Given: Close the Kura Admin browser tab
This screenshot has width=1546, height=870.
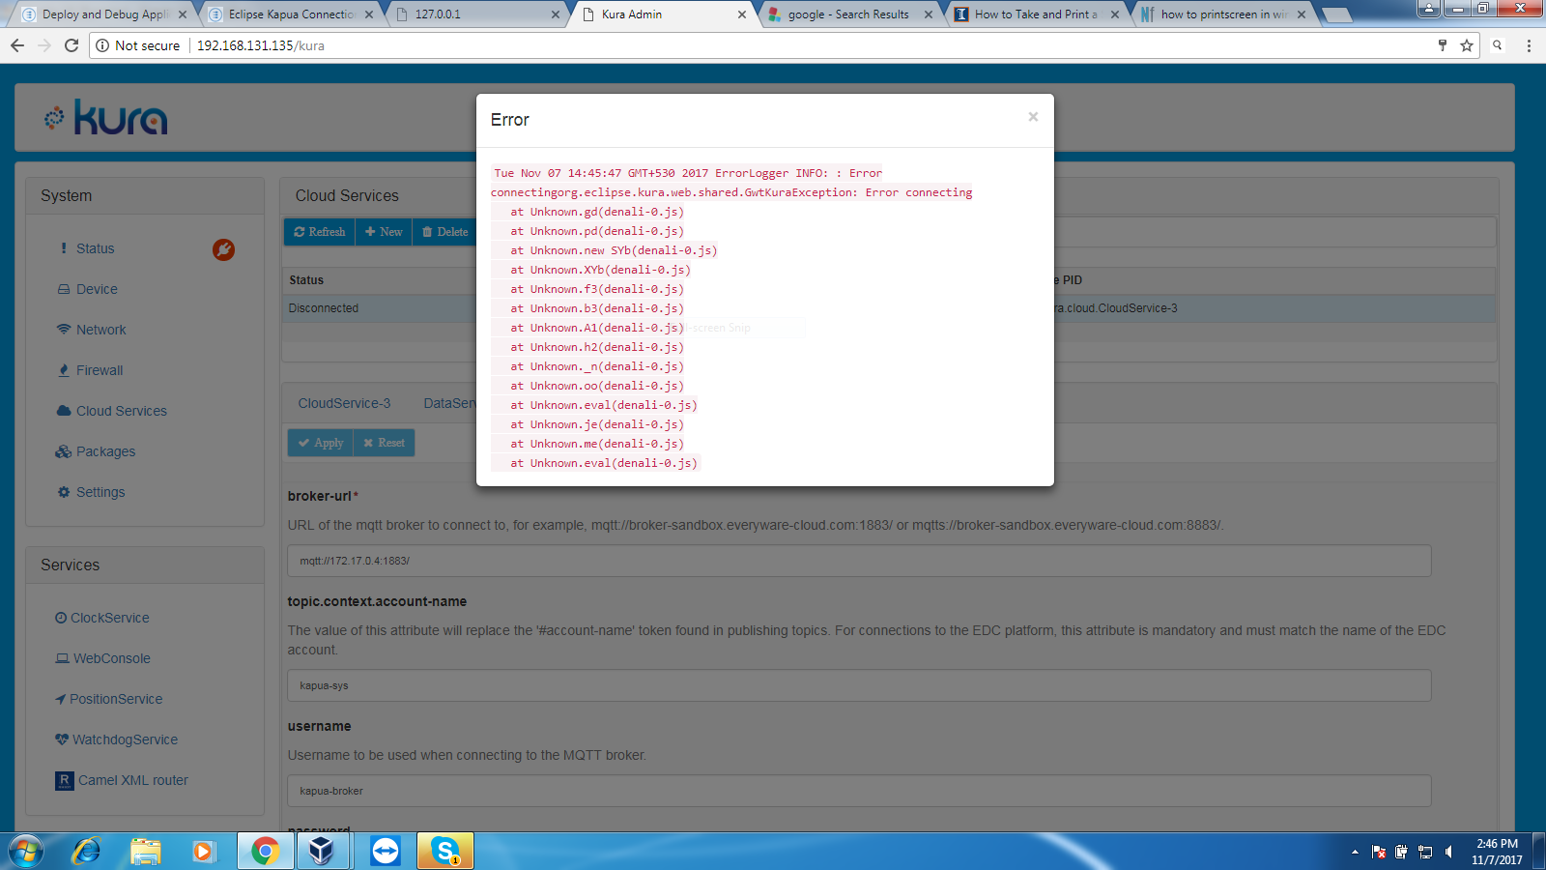Looking at the screenshot, I should pyautogui.click(x=742, y=14).
